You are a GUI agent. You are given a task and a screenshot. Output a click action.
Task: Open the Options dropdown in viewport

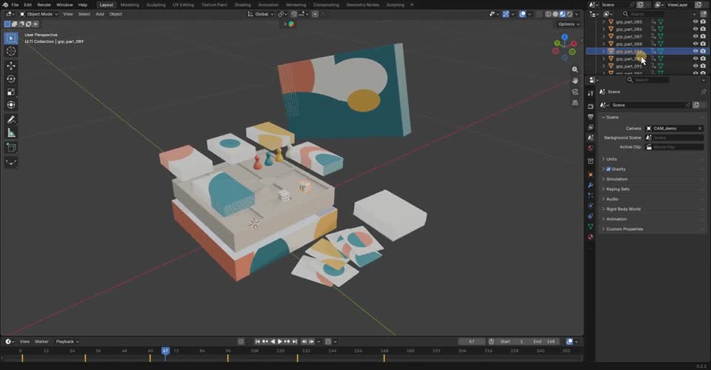coord(569,24)
